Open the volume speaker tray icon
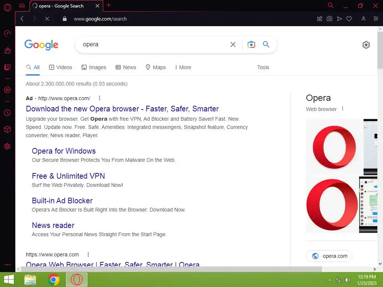Image resolution: width=383 pixels, height=287 pixels. point(347,280)
